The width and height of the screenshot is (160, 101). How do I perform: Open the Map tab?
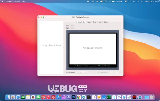[89, 22]
